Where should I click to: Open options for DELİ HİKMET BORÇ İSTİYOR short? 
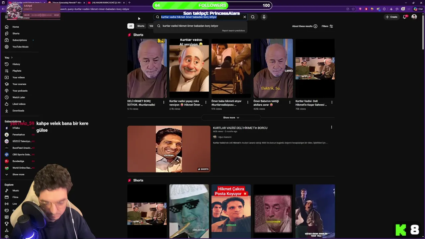[164, 102]
